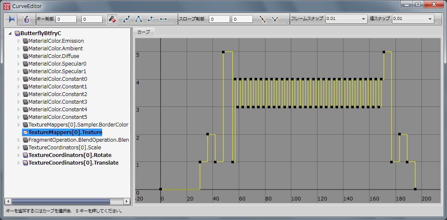The image size is (447, 220).
Task: Click the toolbar icon next to キー制御 label
Action: [25, 19]
